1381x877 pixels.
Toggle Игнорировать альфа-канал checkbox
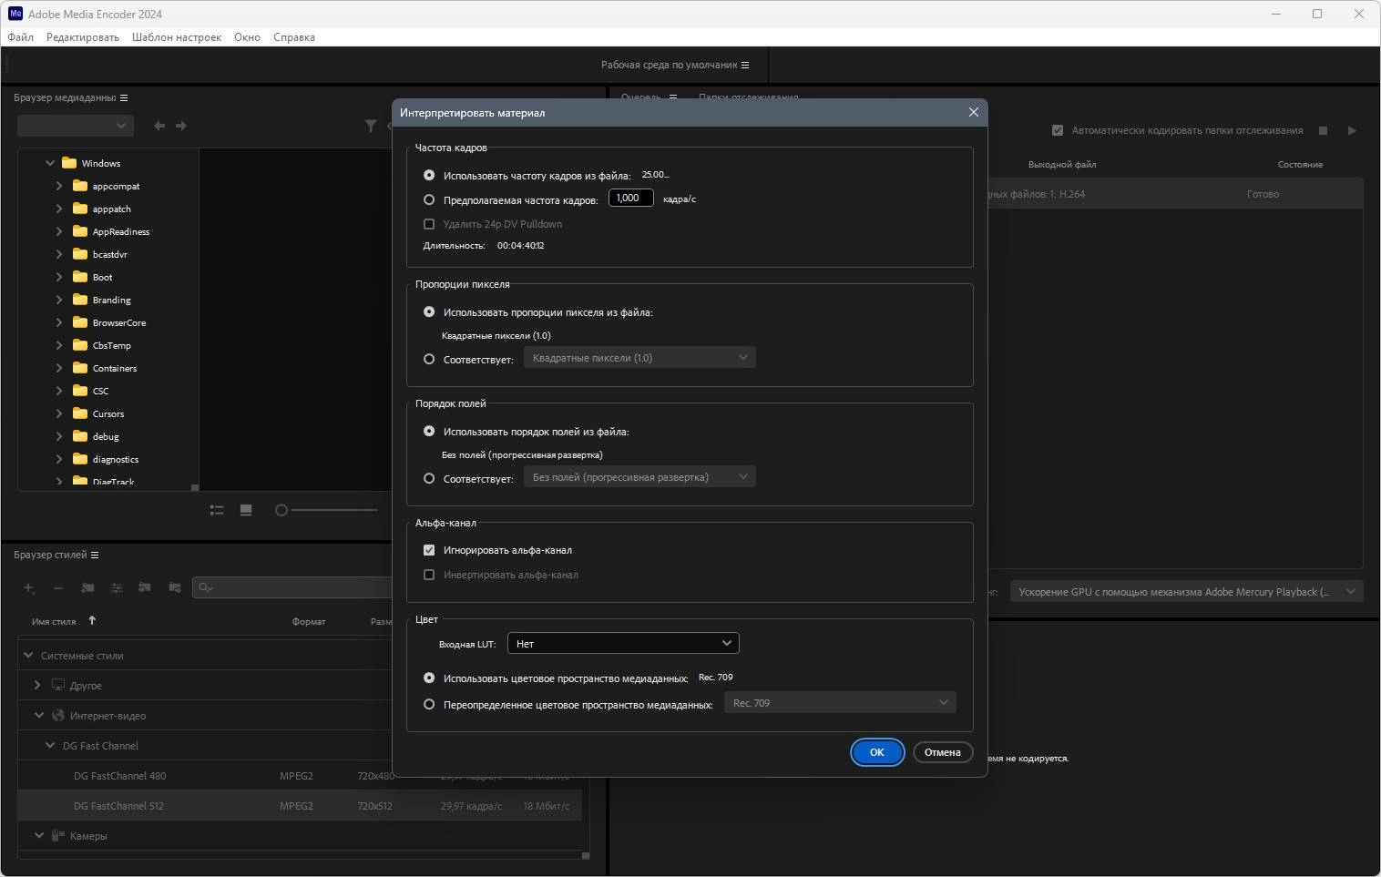429,550
